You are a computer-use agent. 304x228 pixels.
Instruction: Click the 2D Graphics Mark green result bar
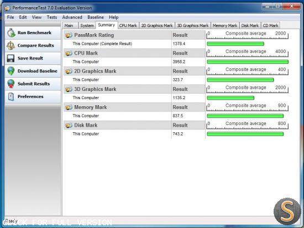pyautogui.click(x=240, y=80)
